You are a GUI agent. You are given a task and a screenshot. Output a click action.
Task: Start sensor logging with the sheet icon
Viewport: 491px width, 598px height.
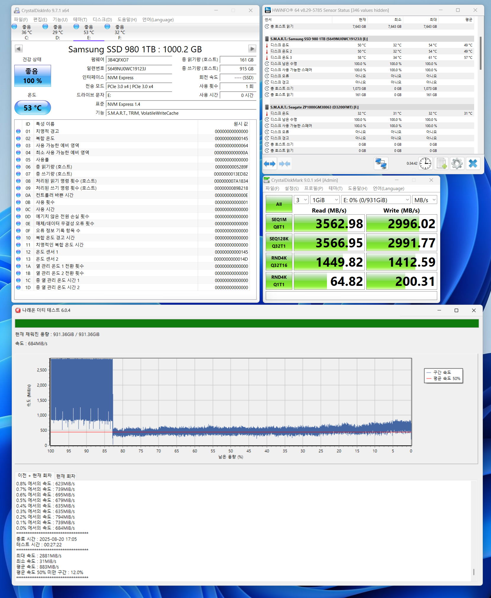(441, 163)
